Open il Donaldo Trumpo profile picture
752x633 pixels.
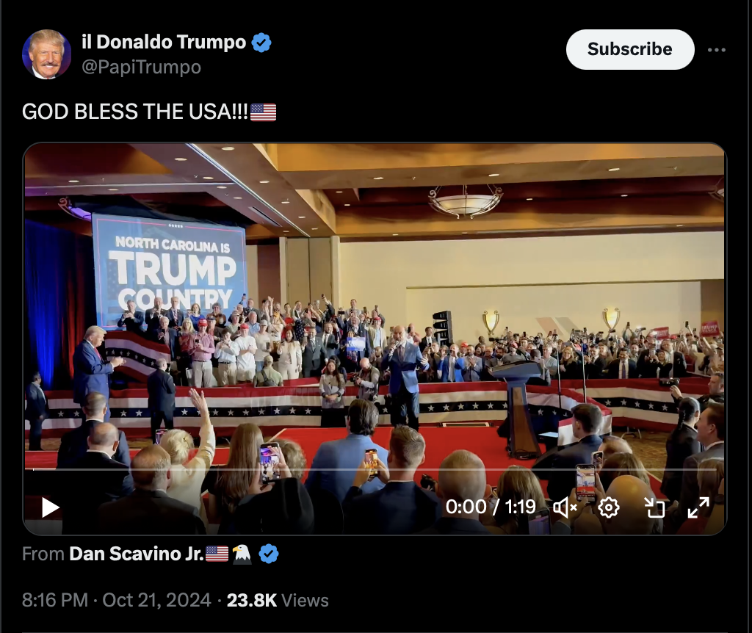pos(46,54)
